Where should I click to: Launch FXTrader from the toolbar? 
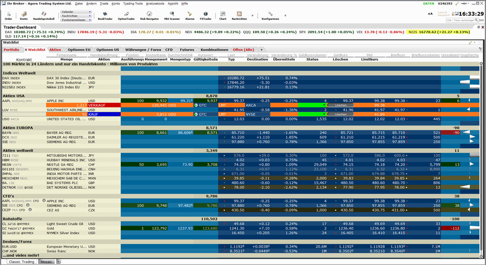point(205,15)
